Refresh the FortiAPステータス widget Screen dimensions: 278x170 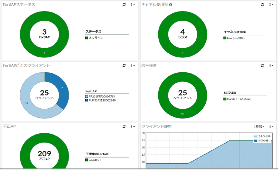click(x=124, y=4)
